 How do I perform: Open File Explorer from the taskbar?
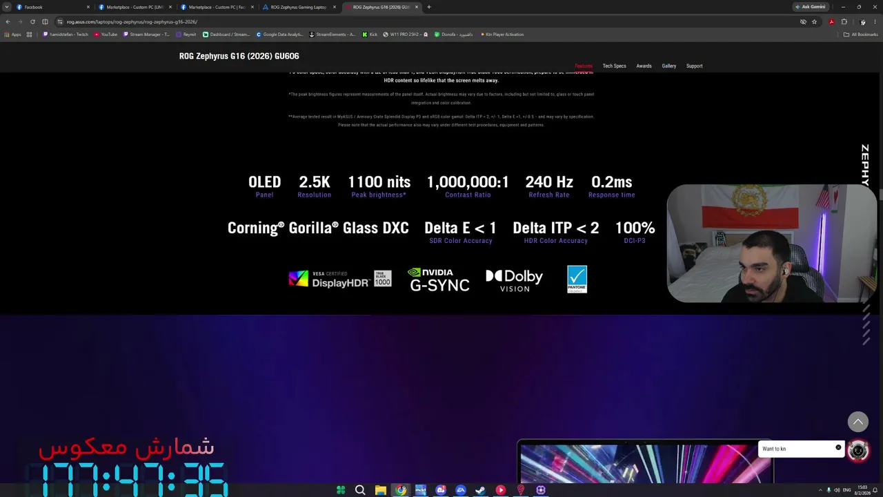(x=380, y=490)
